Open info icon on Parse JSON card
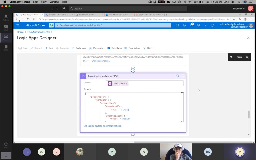 (177, 76)
